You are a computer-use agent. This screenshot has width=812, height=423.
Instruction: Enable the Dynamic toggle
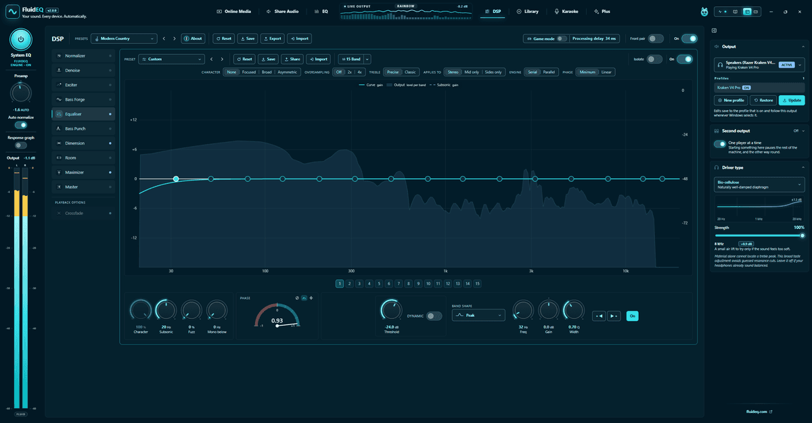[434, 316]
